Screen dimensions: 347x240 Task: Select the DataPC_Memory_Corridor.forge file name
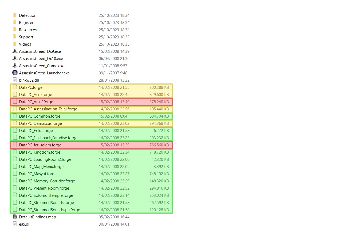click(47, 181)
